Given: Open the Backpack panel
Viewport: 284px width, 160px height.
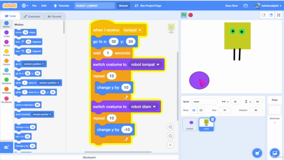Looking at the screenshot, I should [x=89, y=157].
